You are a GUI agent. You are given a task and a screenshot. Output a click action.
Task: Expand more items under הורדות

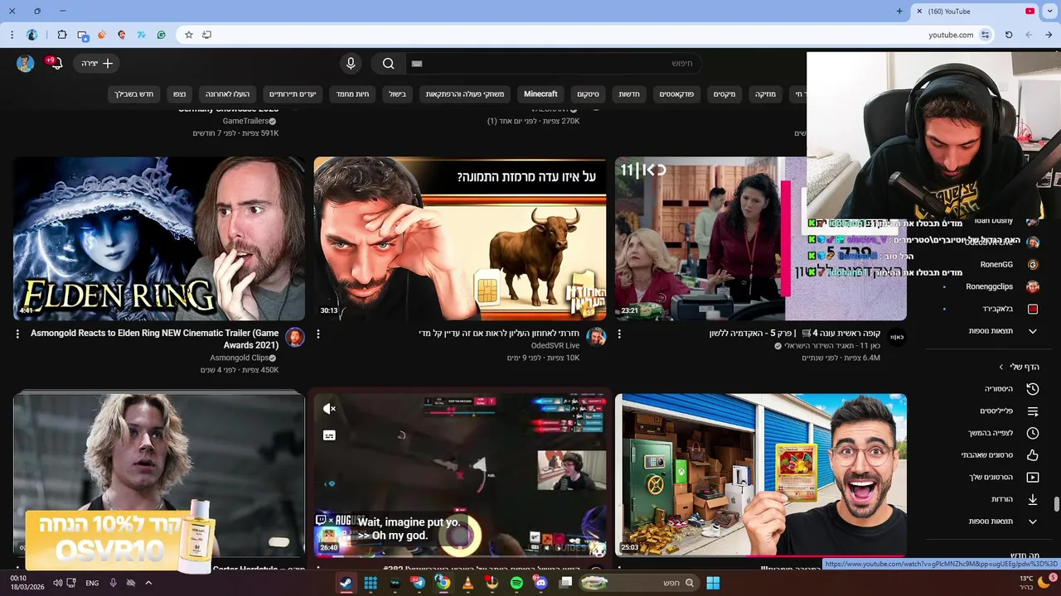[1002, 521]
